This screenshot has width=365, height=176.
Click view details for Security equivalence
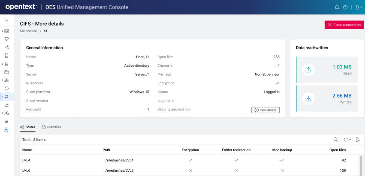pyautogui.click(x=265, y=110)
